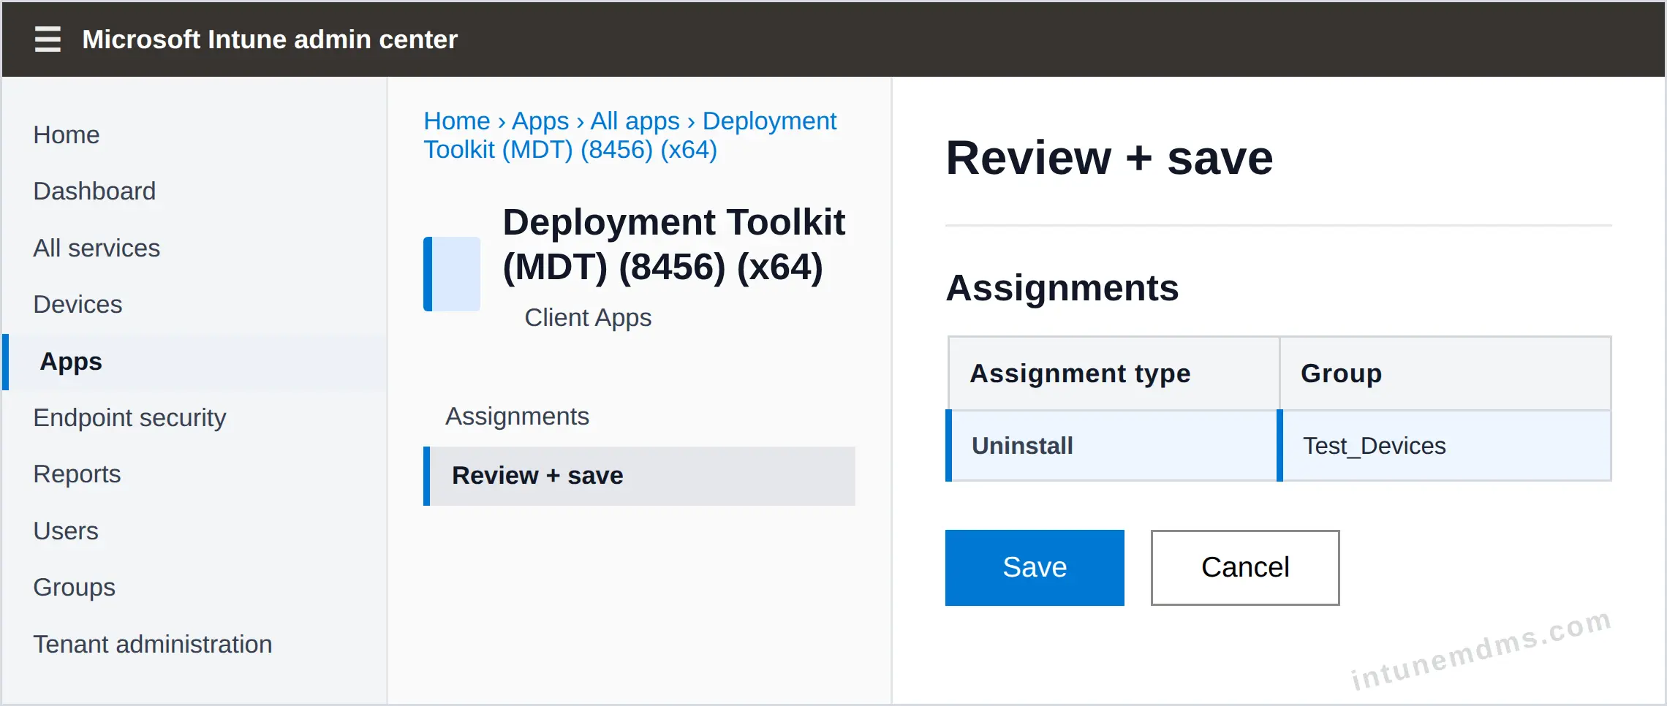Click the Microsoft Intune admin center title
The width and height of the screenshot is (1667, 706).
[x=270, y=39]
